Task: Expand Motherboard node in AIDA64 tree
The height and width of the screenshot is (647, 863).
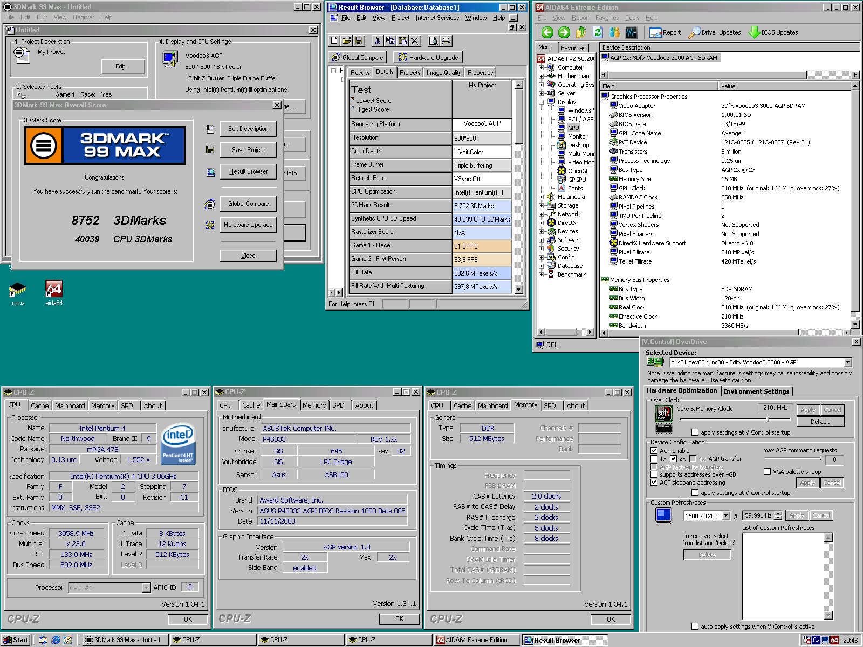Action: [x=541, y=76]
